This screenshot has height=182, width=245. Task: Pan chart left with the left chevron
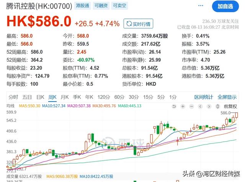point(200,107)
